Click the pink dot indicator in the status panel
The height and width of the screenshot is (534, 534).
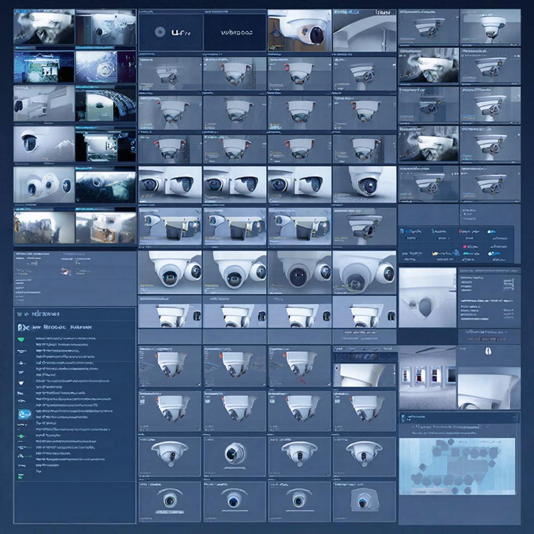point(465,247)
